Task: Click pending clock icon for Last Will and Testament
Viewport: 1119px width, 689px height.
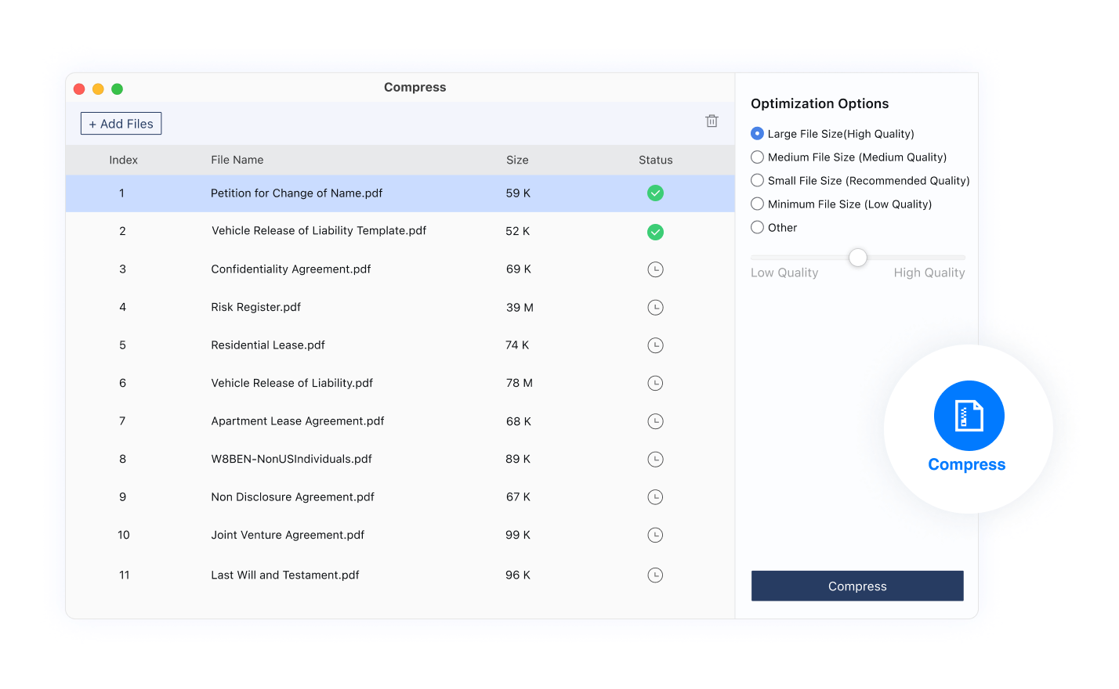Action: coord(655,575)
